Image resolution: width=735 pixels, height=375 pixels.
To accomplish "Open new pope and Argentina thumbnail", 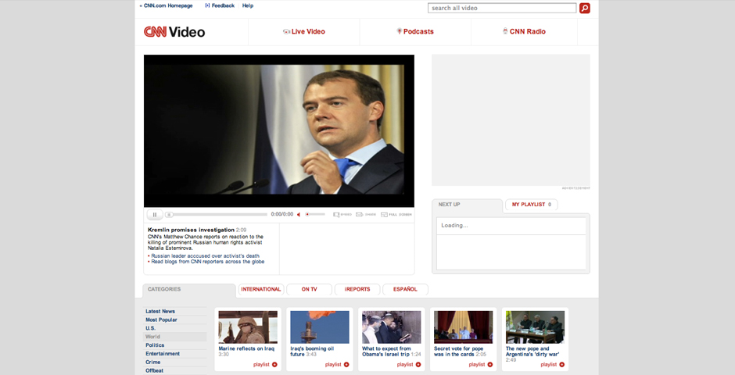I will (x=535, y=327).
